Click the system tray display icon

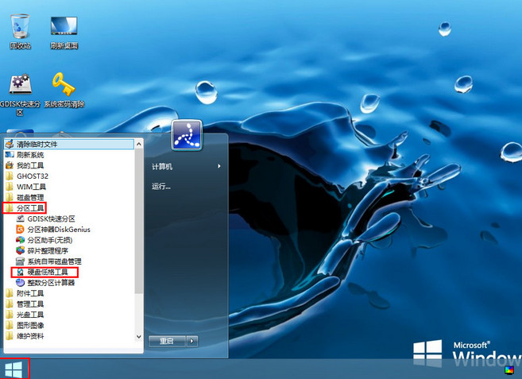click(x=509, y=370)
